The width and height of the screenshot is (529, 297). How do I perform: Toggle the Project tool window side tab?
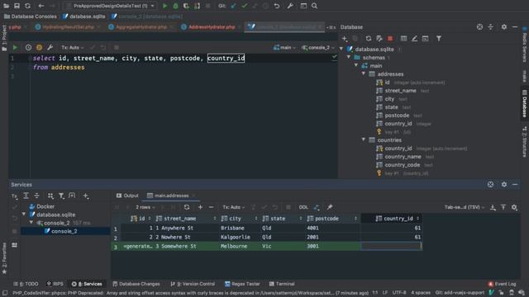[x=4, y=38]
